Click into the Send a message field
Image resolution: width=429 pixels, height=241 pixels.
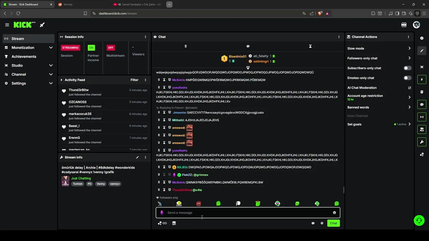coord(248,213)
